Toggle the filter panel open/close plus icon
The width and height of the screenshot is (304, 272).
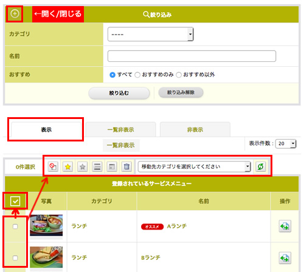pyautogui.click(x=15, y=14)
